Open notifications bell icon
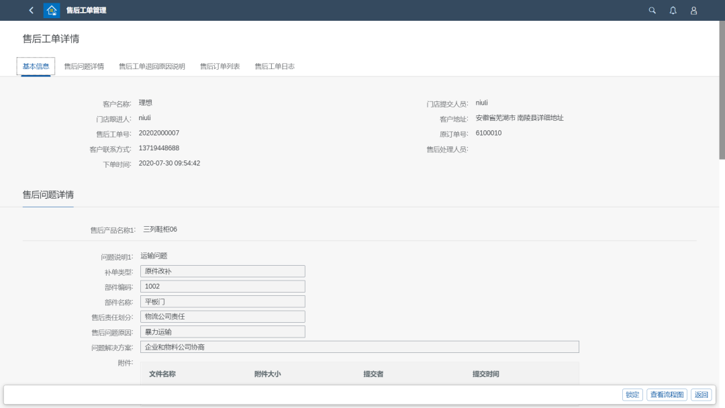The width and height of the screenshot is (725, 408). (673, 10)
